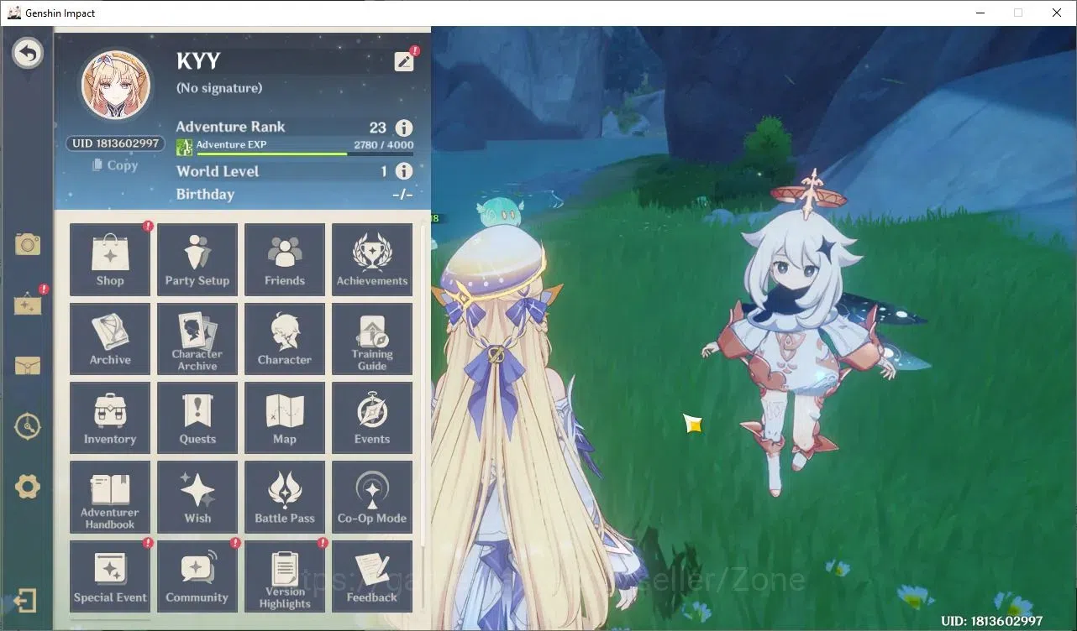
Task: Show World Level info
Action: pos(404,171)
